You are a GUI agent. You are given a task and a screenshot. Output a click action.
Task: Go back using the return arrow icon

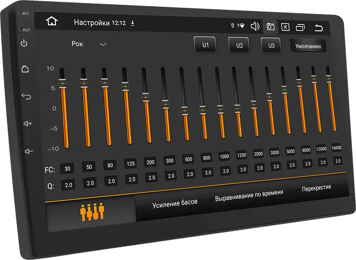[319, 27]
